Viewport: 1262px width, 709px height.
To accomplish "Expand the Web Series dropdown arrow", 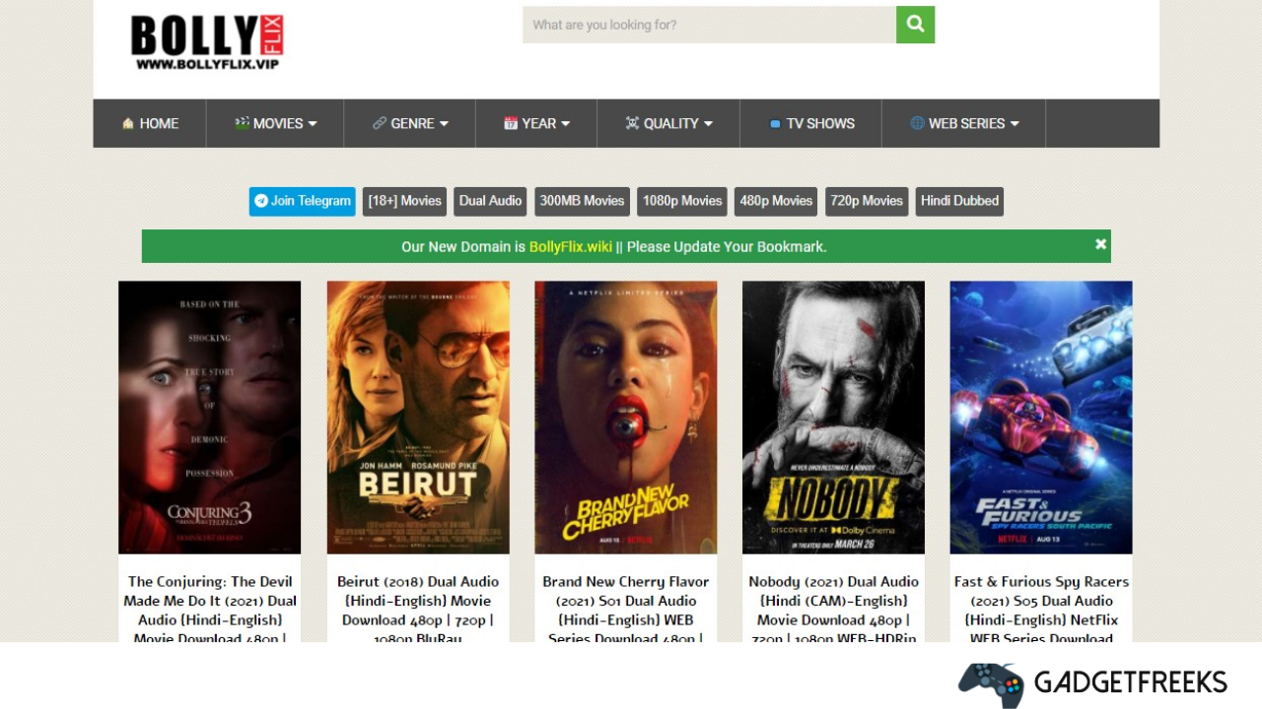I will pyautogui.click(x=1015, y=124).
